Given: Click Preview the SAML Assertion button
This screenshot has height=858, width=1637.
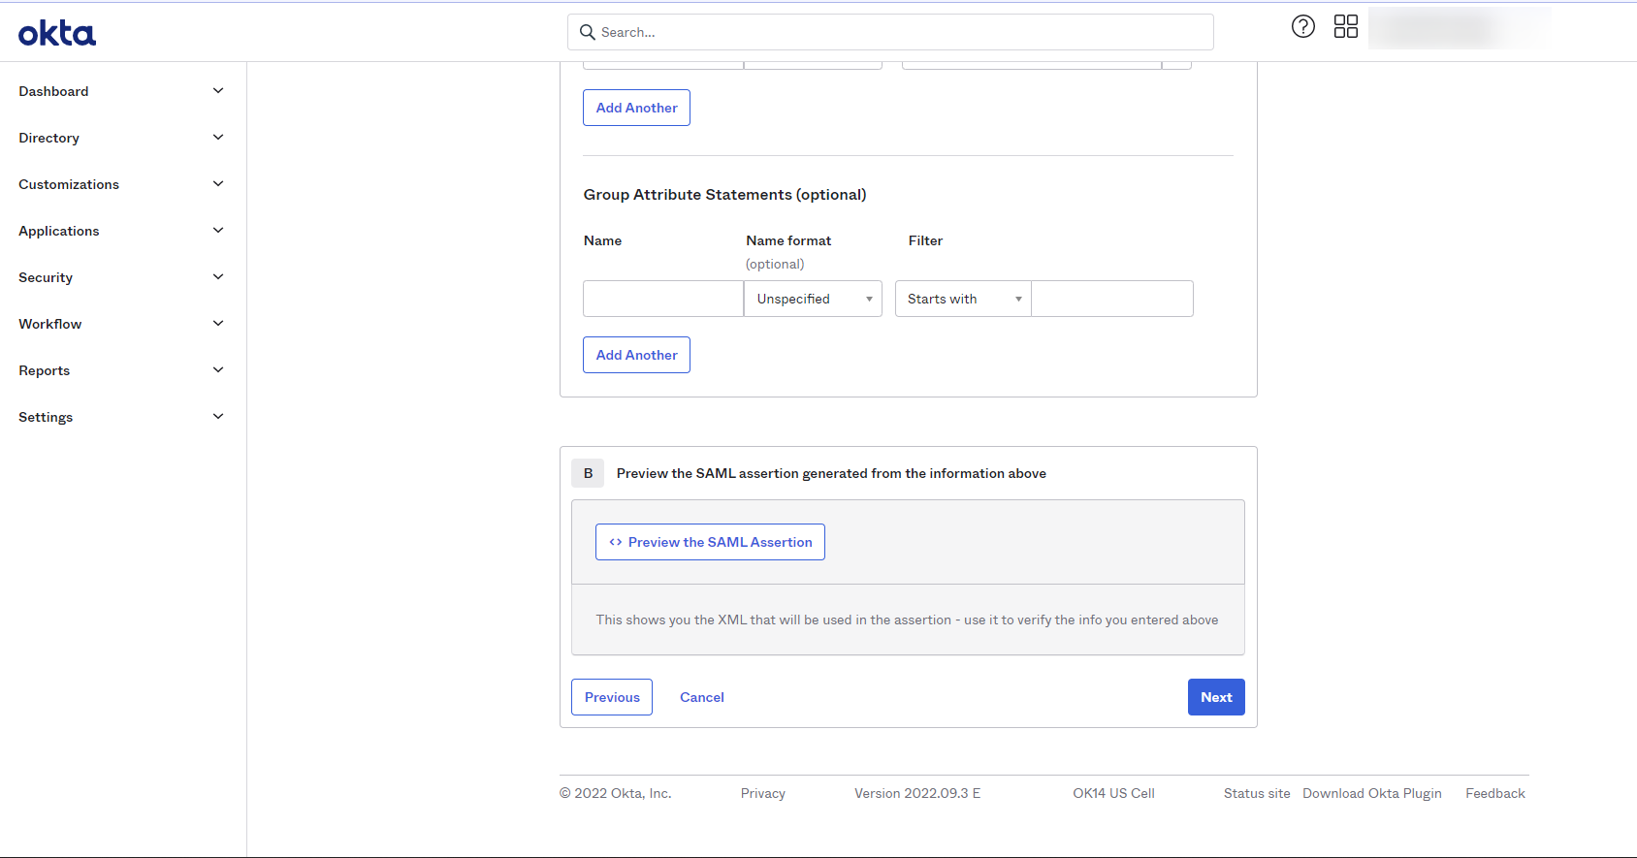Looking at the screenshot, I should [x=710, y=542].
